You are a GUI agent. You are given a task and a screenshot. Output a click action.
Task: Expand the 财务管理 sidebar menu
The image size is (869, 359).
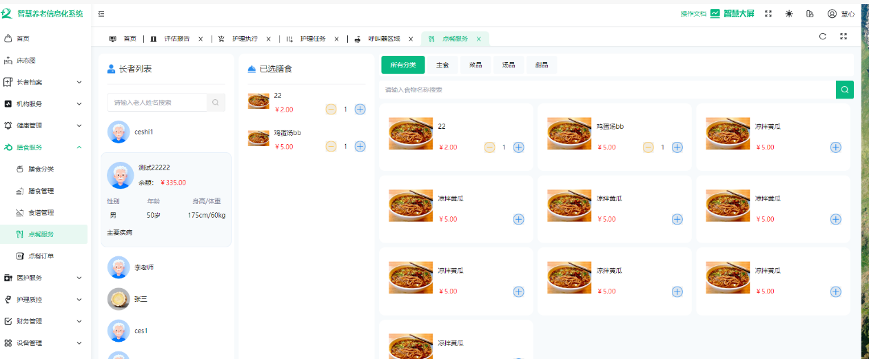click(x=45, y=321)
